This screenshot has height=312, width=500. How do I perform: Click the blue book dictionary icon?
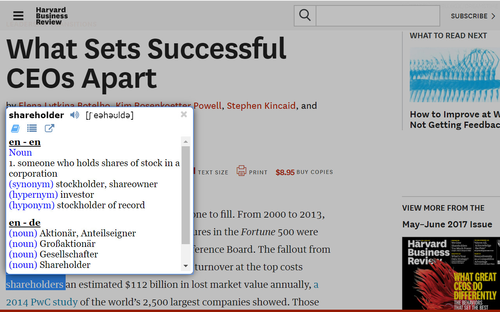tap(15, 128)
